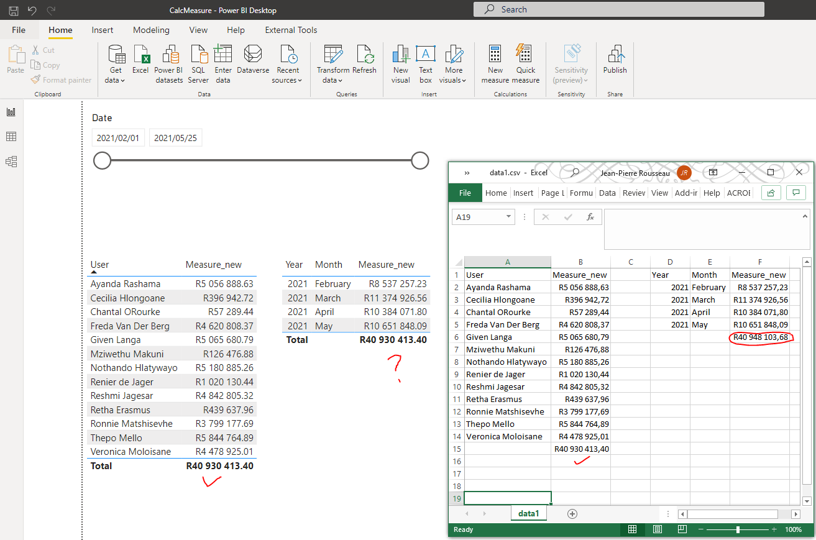Click the Undo arrow in the title bar
Screen dimensions: 816x540
pos(32,11)
